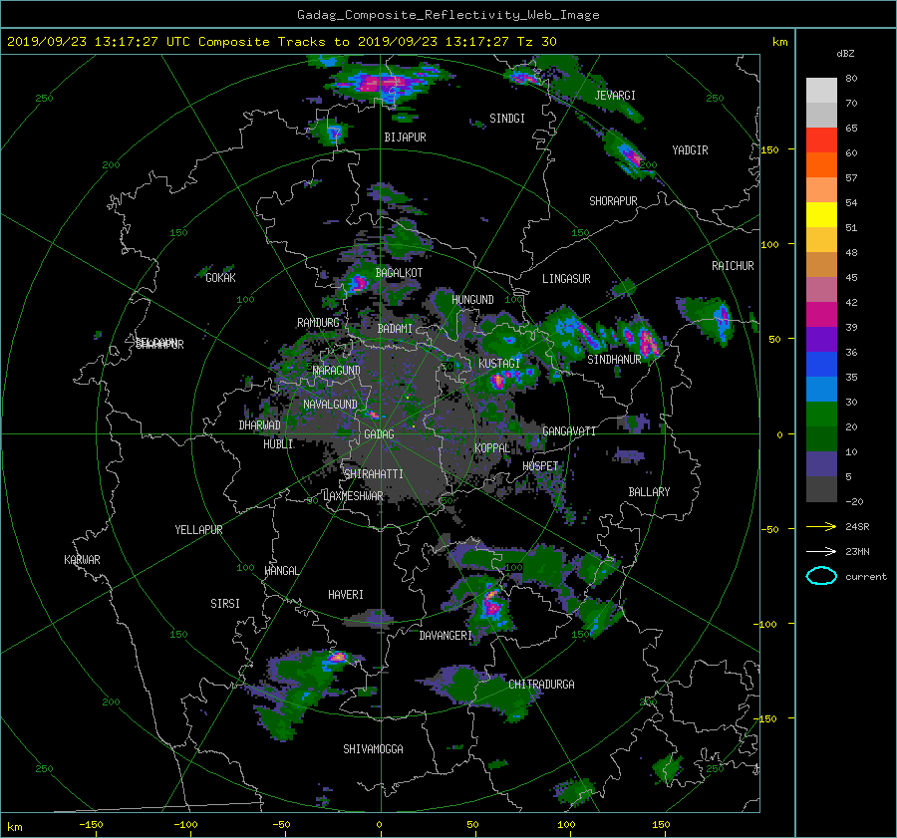Click the BIJAPUR city label
This screenshot has width=897, height=838.
(405, 138)
